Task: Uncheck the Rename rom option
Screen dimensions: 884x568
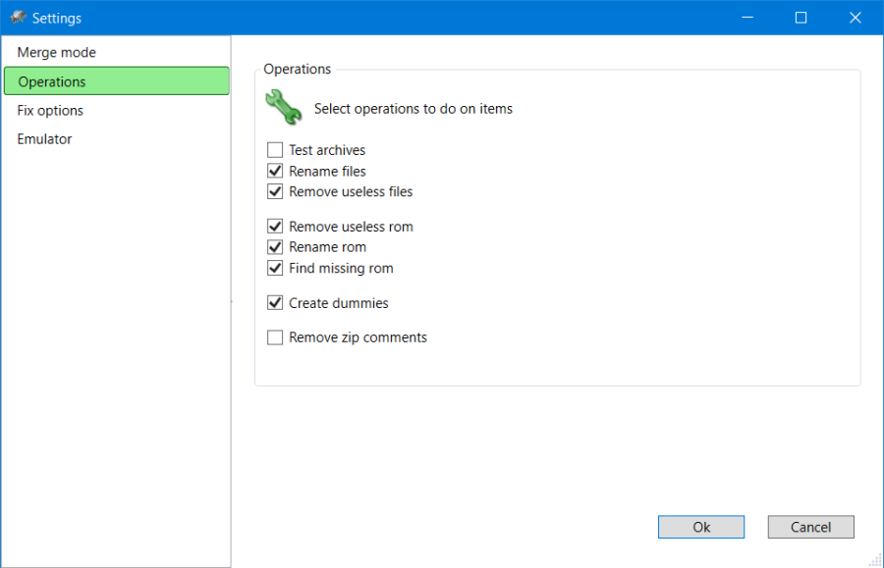Action: click(275, 247)
